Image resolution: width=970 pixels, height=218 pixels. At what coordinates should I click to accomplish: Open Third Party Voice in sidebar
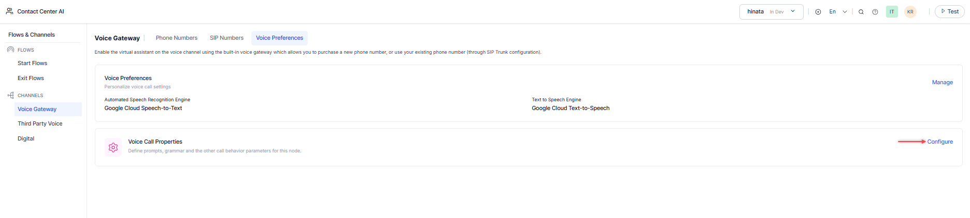coord(40,124)
